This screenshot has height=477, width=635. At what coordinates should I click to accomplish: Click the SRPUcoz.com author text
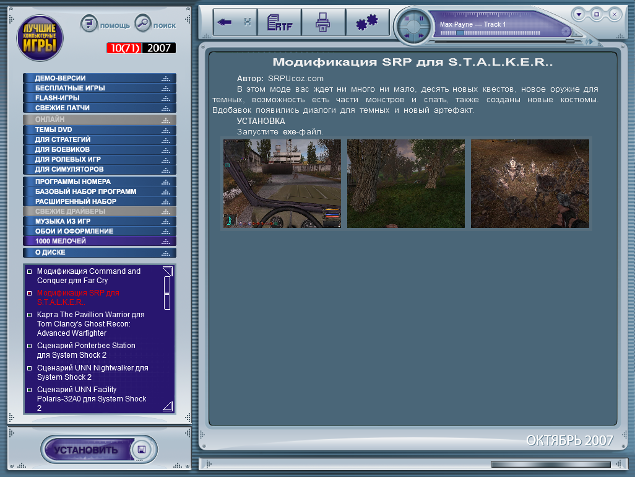tap(296, 79)
